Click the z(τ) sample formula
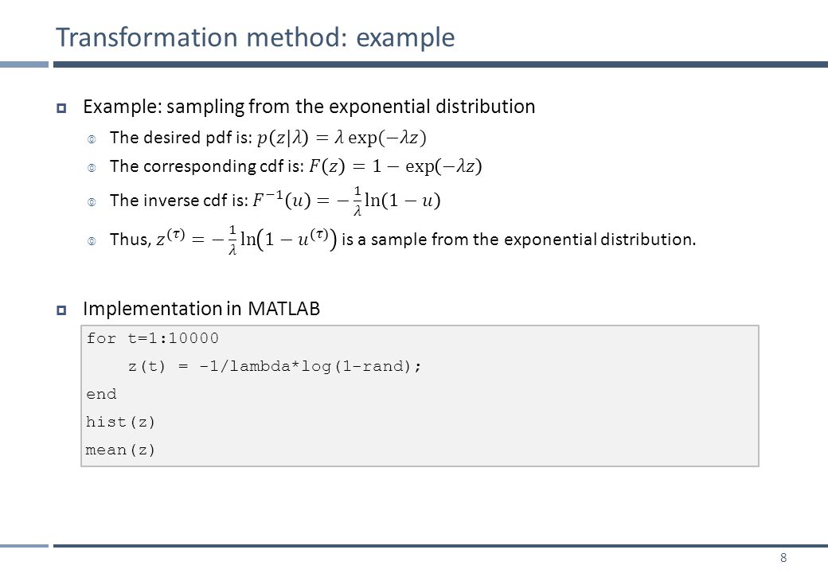 click(247, 240)
